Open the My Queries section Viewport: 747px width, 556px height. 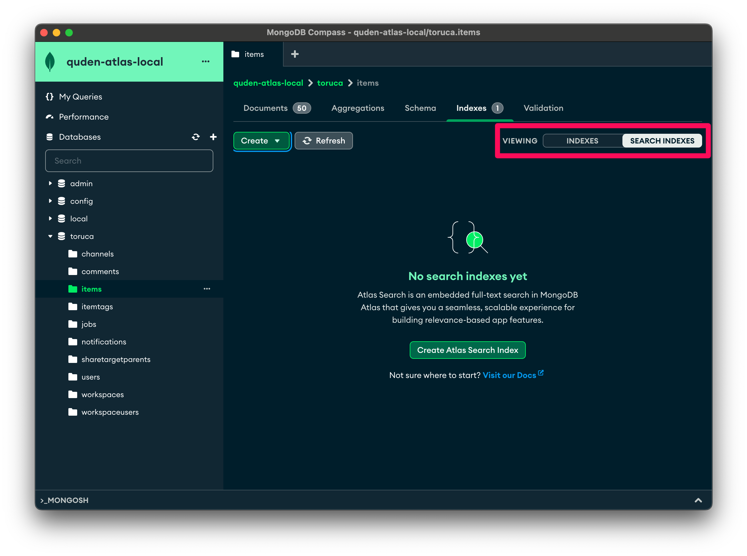click(x=80, y=97)
